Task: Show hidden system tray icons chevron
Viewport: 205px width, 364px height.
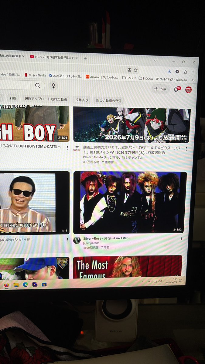Action: 143,281
